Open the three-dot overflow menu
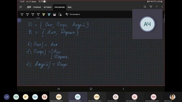The height and width of the screenshot is (102, 182). [162, 7]
